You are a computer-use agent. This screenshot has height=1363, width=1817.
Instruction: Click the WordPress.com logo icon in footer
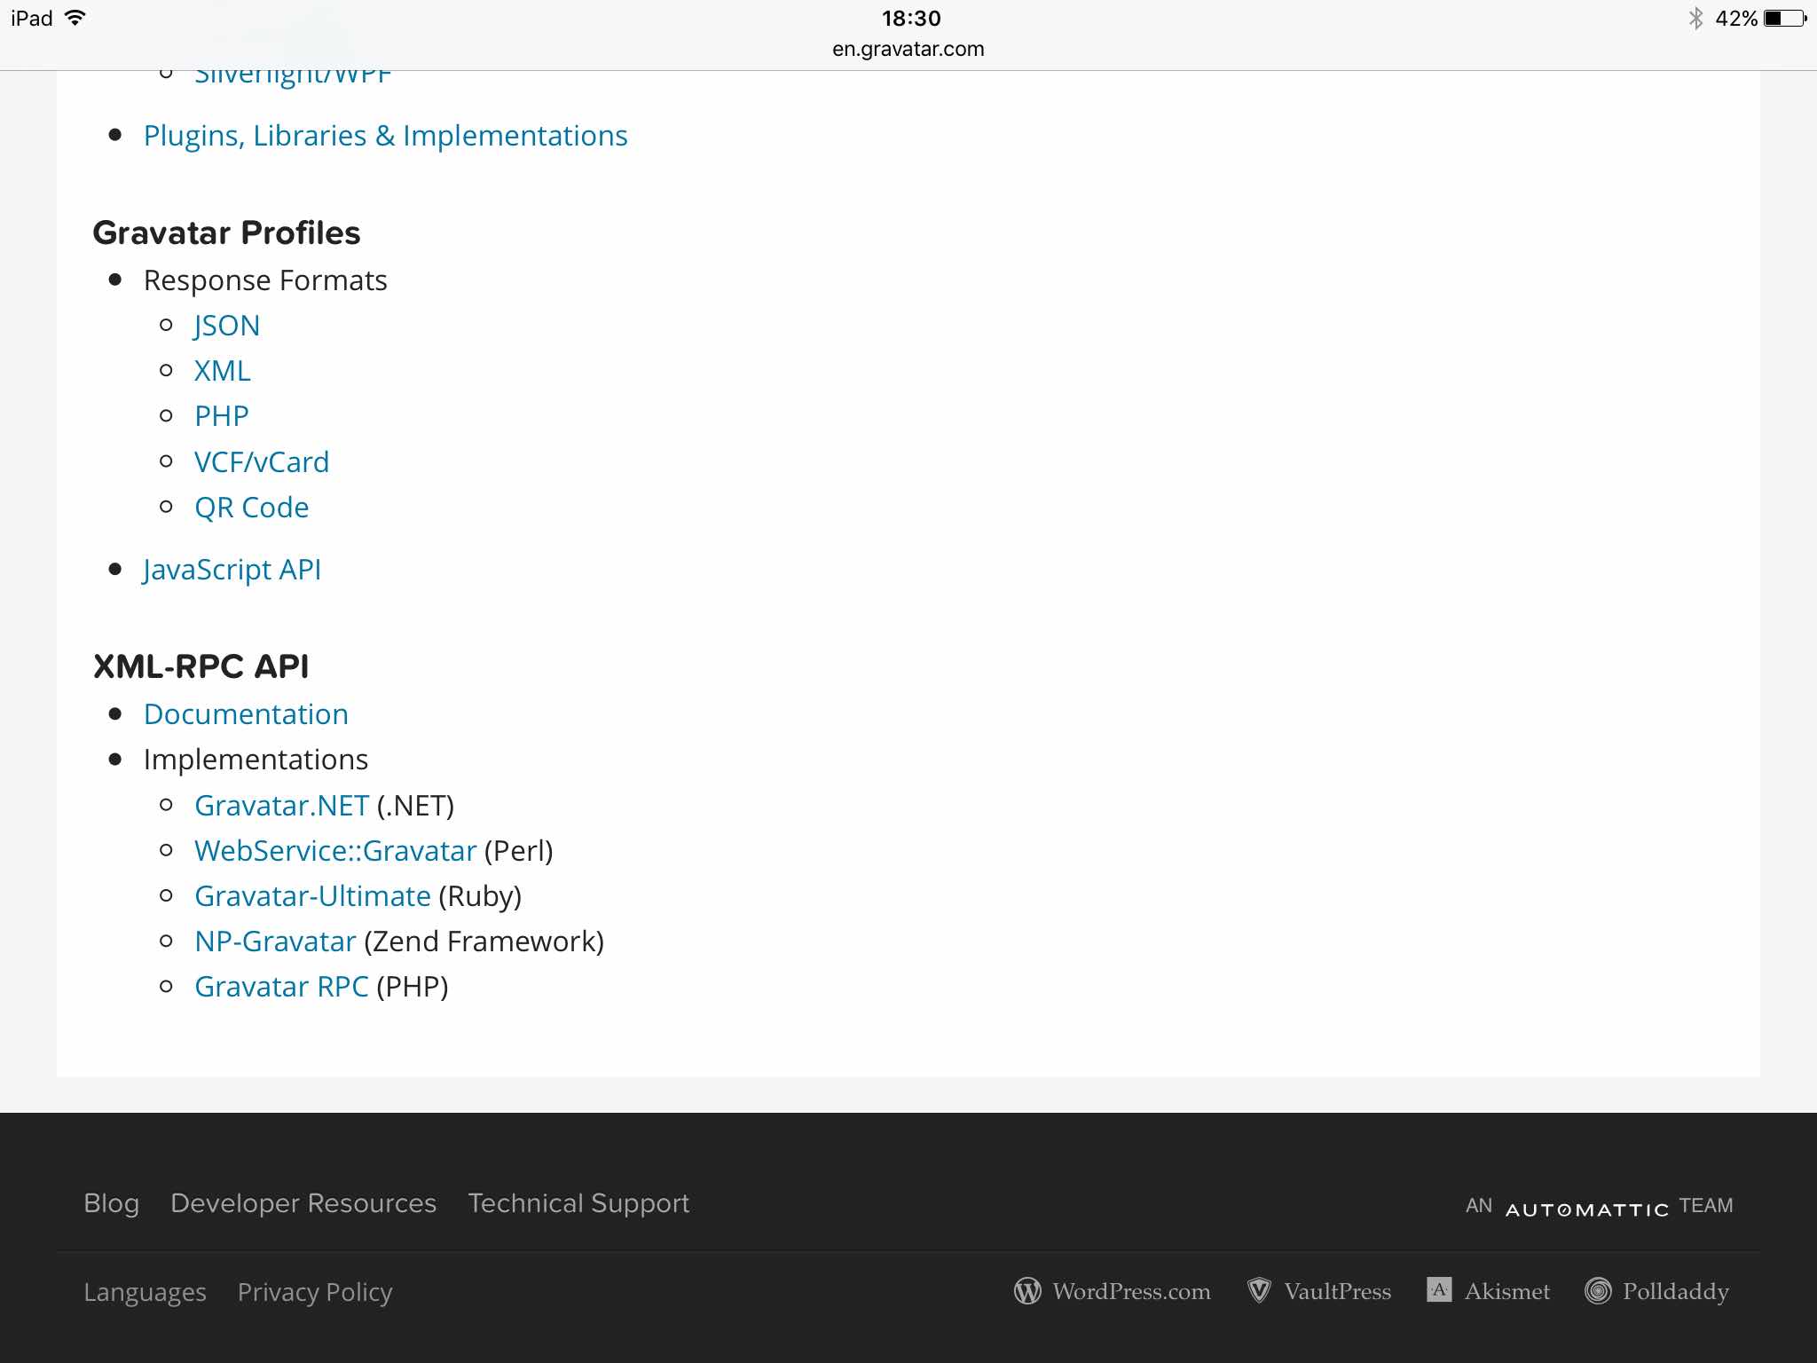point(1027,1291)
